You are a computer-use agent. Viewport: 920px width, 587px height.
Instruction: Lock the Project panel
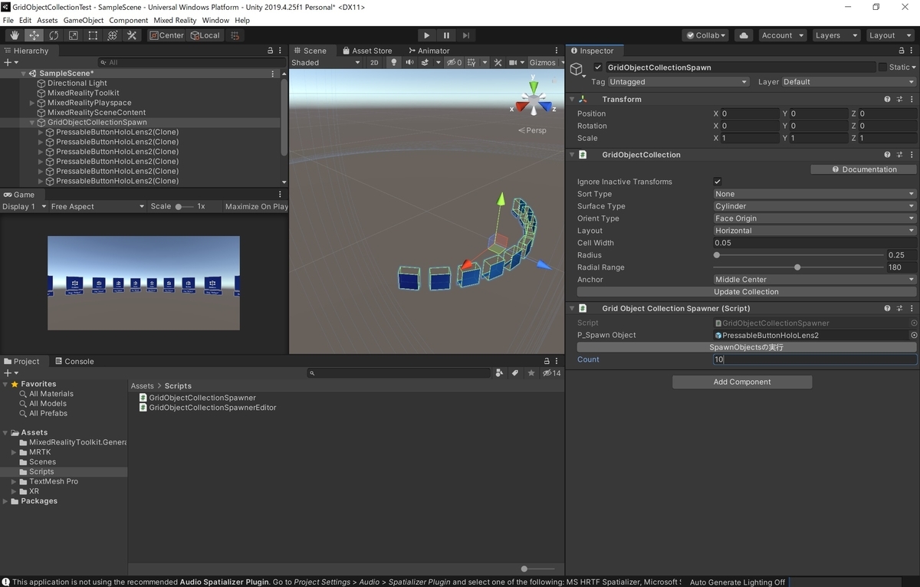coord(547,361)
